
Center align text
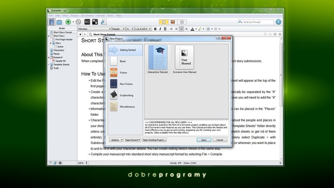176,29
